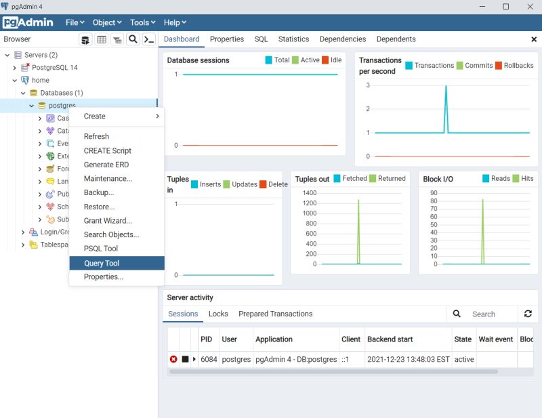Viewport: 542px width, 418px height.
Task: Click the Filtered Rows icon in Browser toolbar
Action: coord(117,39)
